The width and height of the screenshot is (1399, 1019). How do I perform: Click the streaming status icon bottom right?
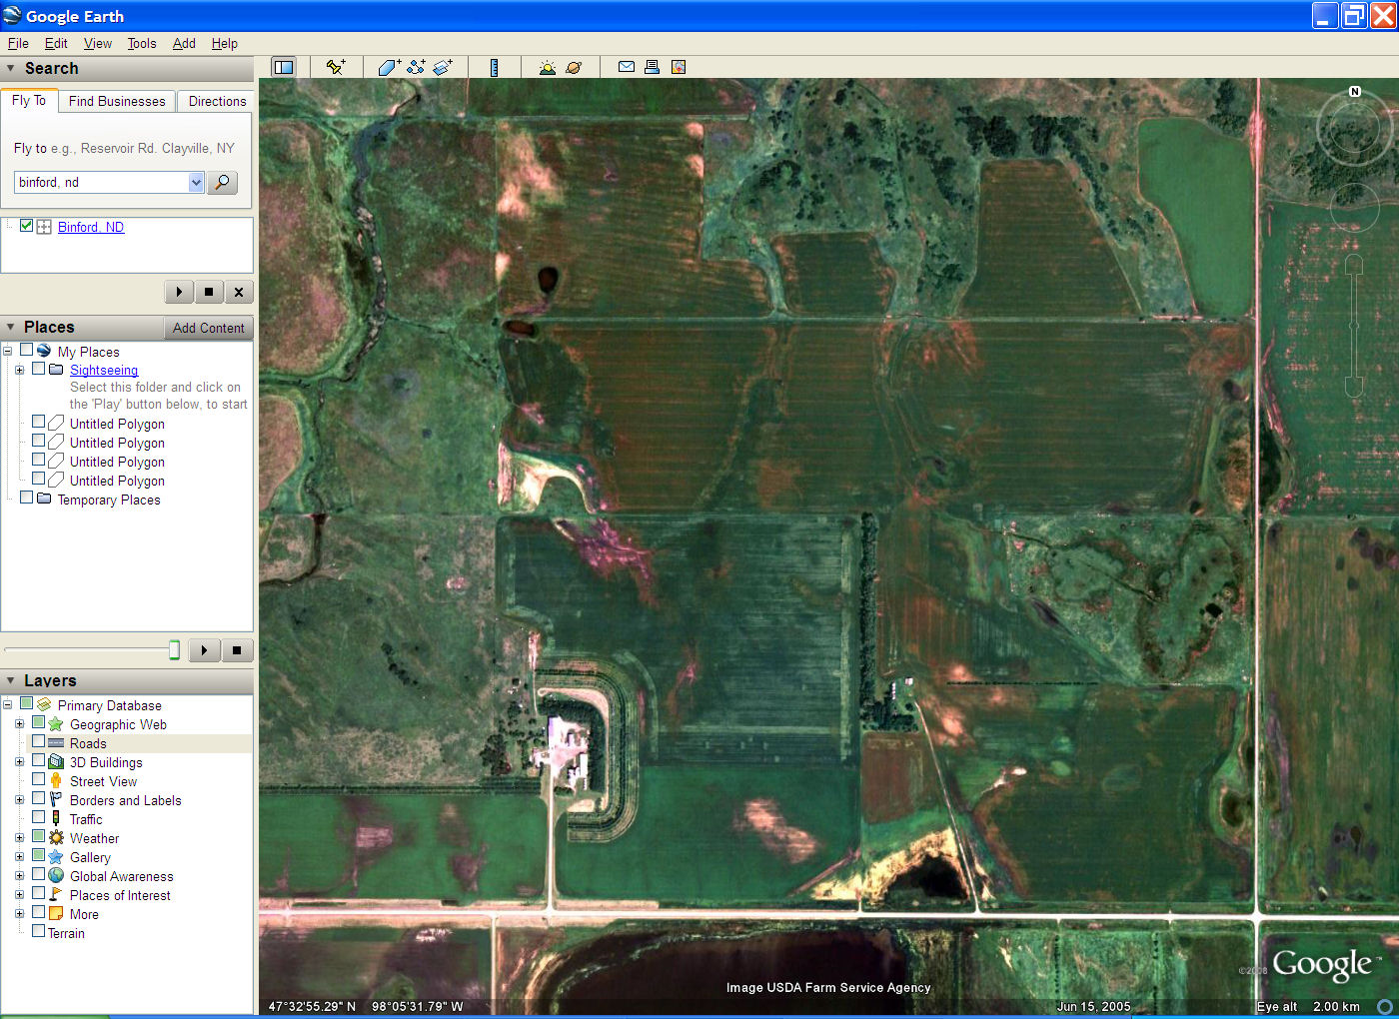1385,1006
